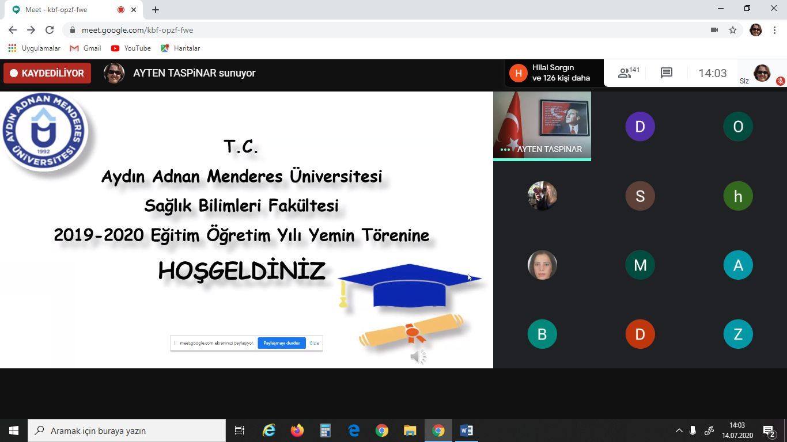
Task: Click the Hilal Sorgın participant notification
Action: [554, 73]
